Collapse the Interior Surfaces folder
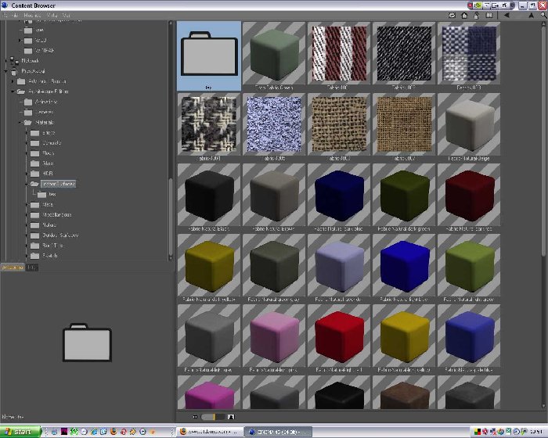 point(27,184)
